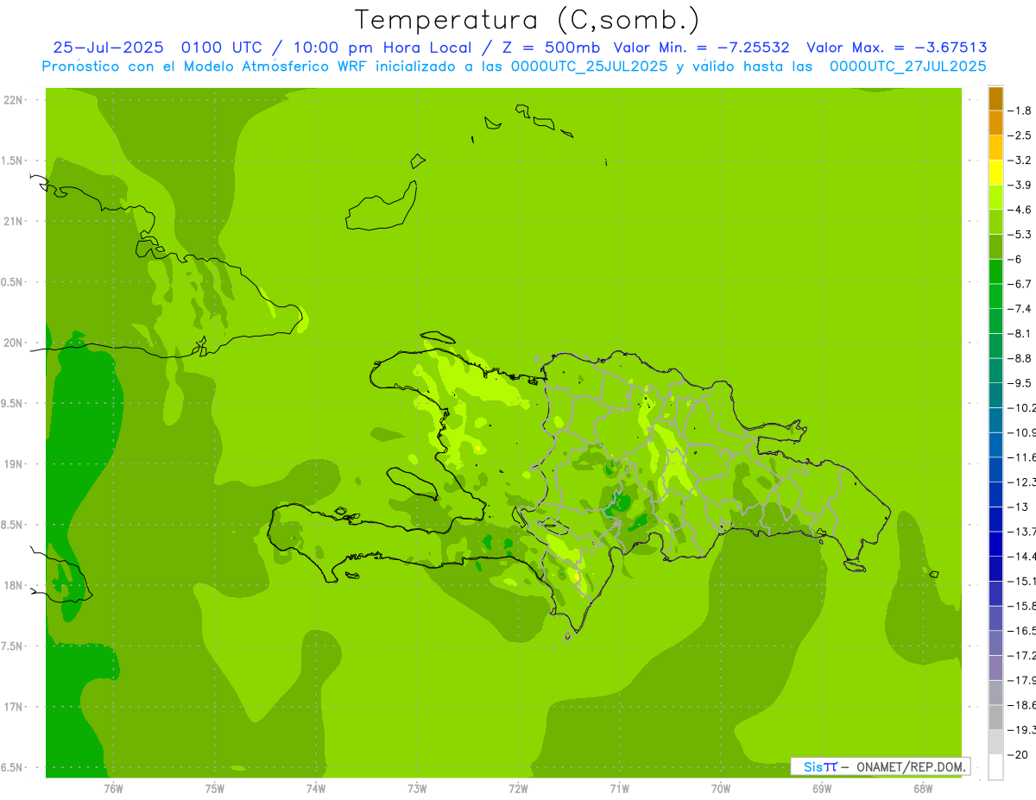Viewport: 1036px width, 800px height.
Task: Click the "72W" longitude label
Action: click(x=518, y=789)
